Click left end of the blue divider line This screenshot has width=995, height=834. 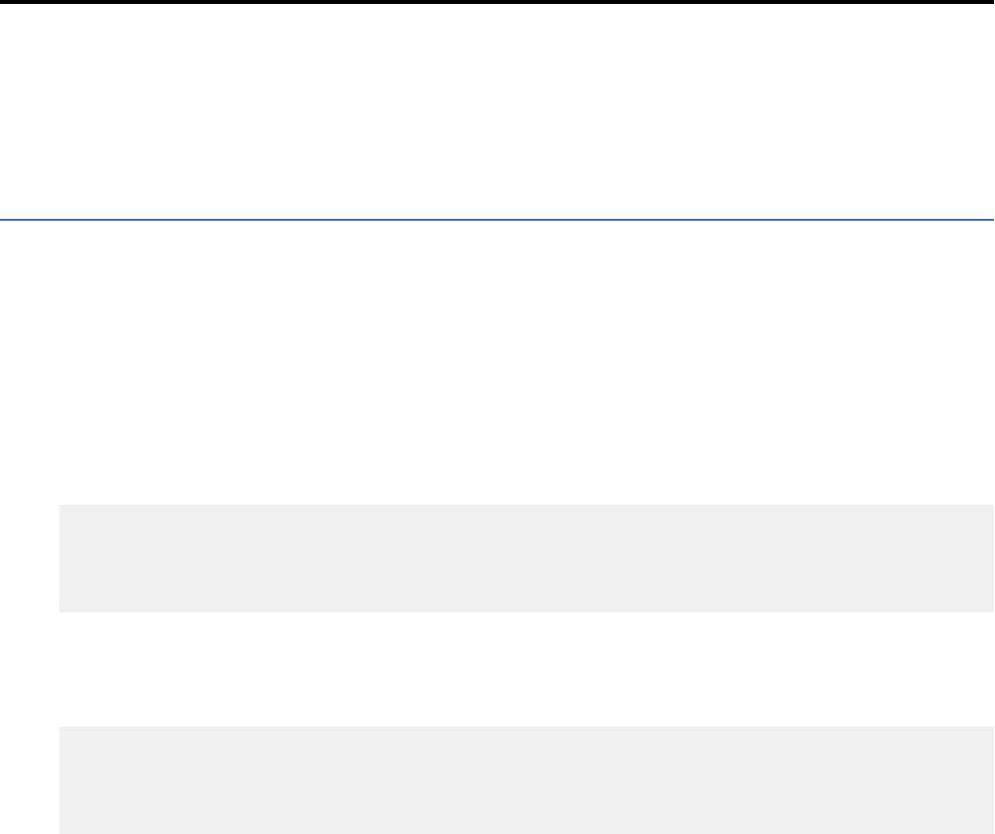pyautogui.click(x=5, y=219)
